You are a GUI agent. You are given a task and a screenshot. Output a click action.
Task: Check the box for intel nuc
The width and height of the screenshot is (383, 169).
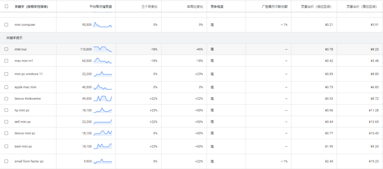pos(6,49)
